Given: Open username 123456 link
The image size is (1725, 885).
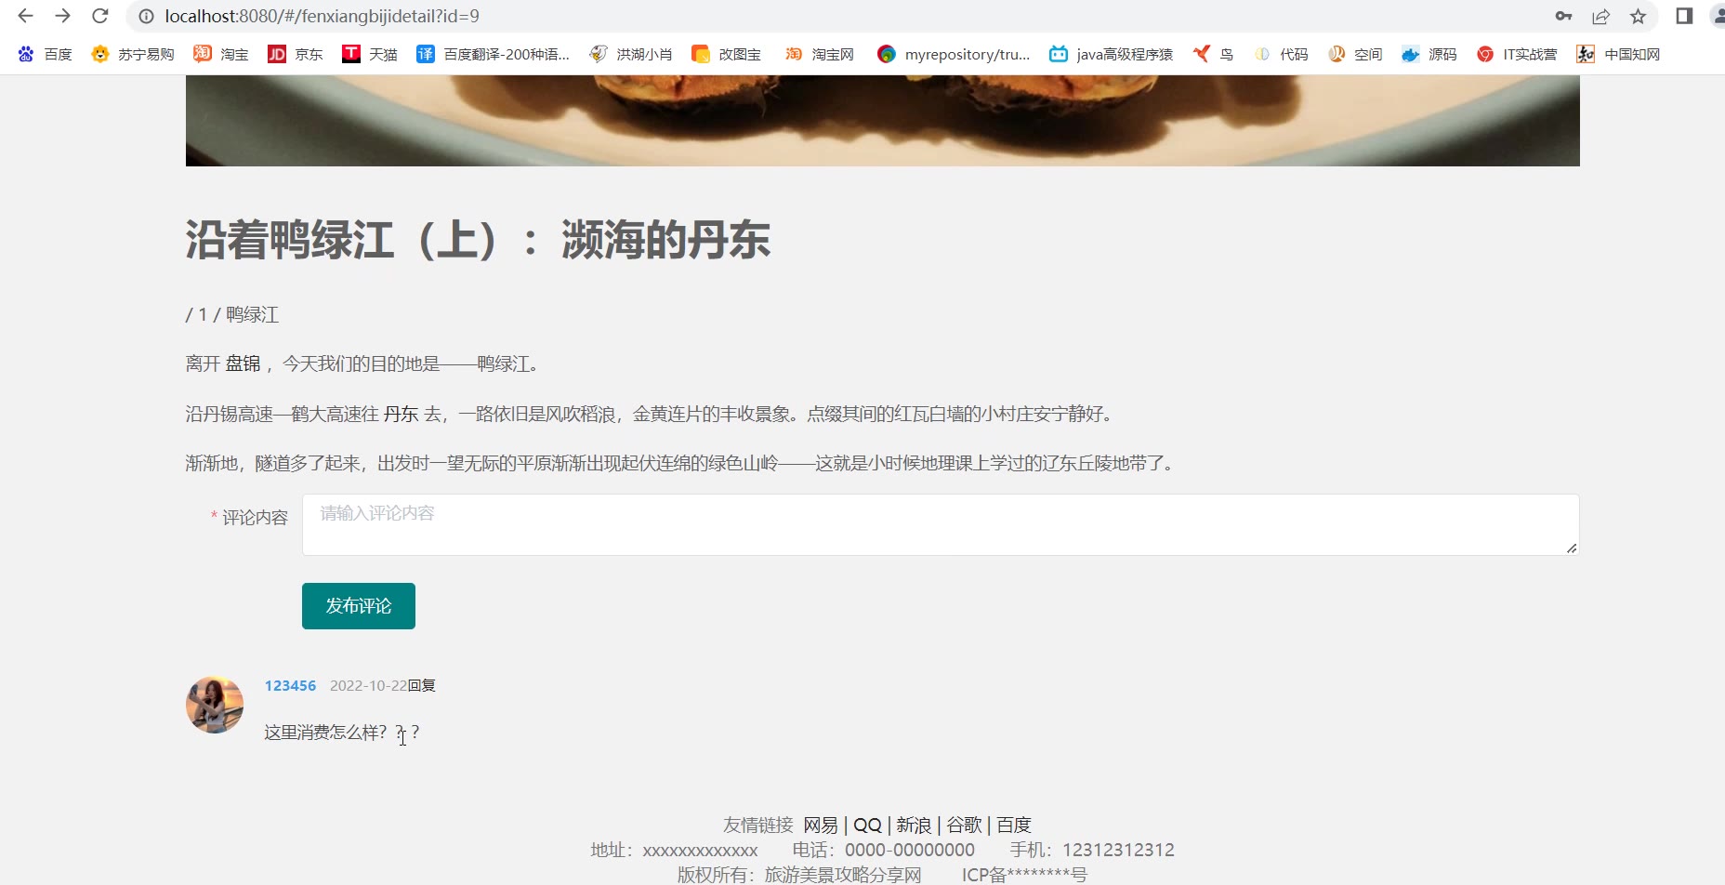Looking at the screenshot, I should (290, 685).
